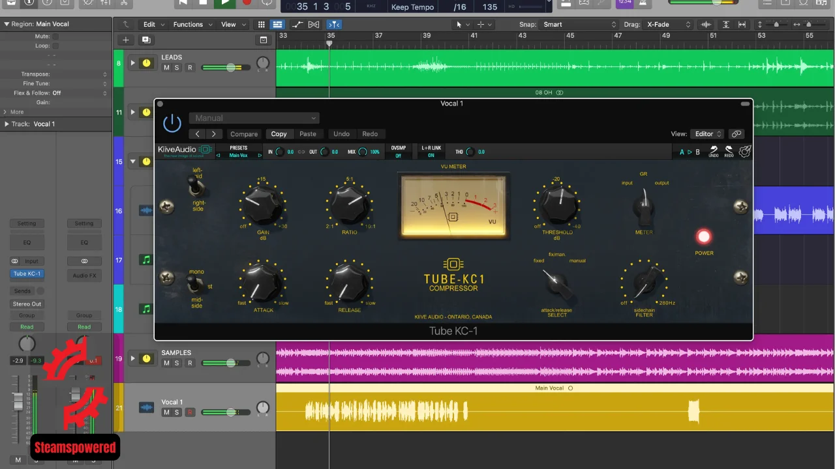The width and height of the screenshot is (835, 469).
Task: Click the plugin link chain icon
Action: (736, 134)
